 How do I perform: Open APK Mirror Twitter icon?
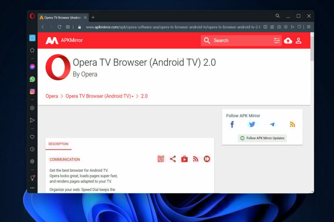(x=252, y=125)
